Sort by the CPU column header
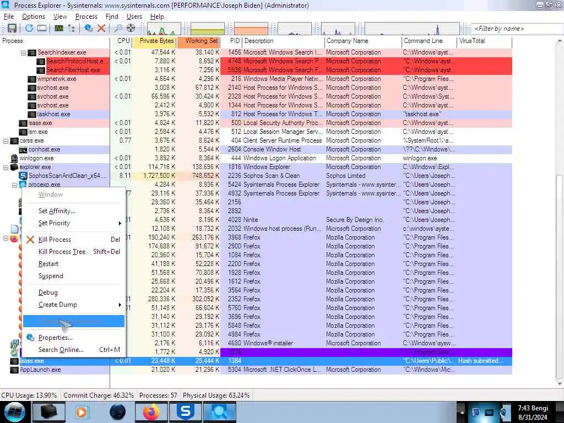The image size is (564, 423). 121,41
